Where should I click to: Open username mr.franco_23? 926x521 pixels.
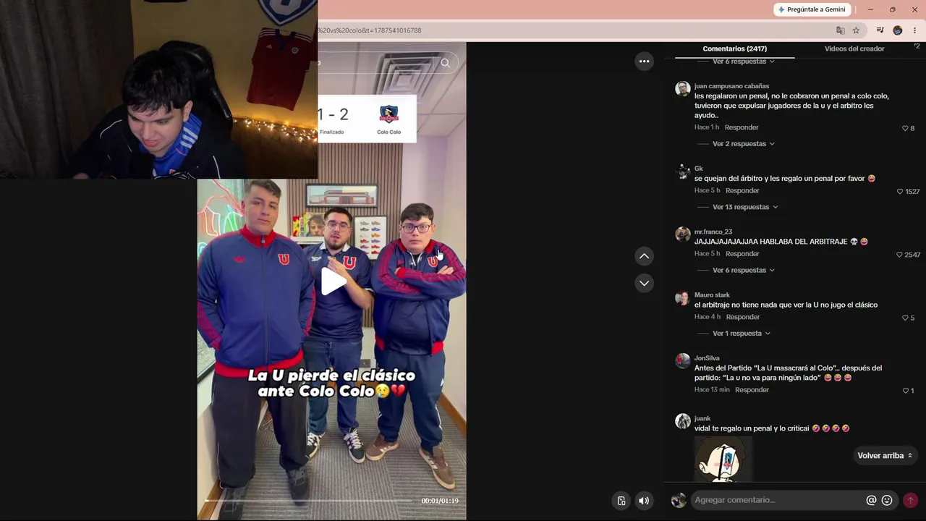click(713, 232)
